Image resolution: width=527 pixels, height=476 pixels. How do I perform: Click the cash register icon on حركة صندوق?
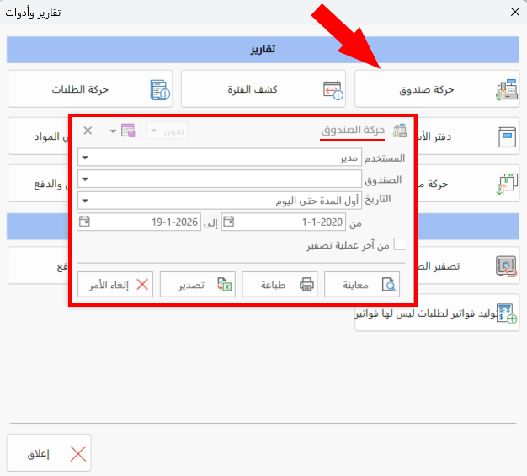(507, 90)
